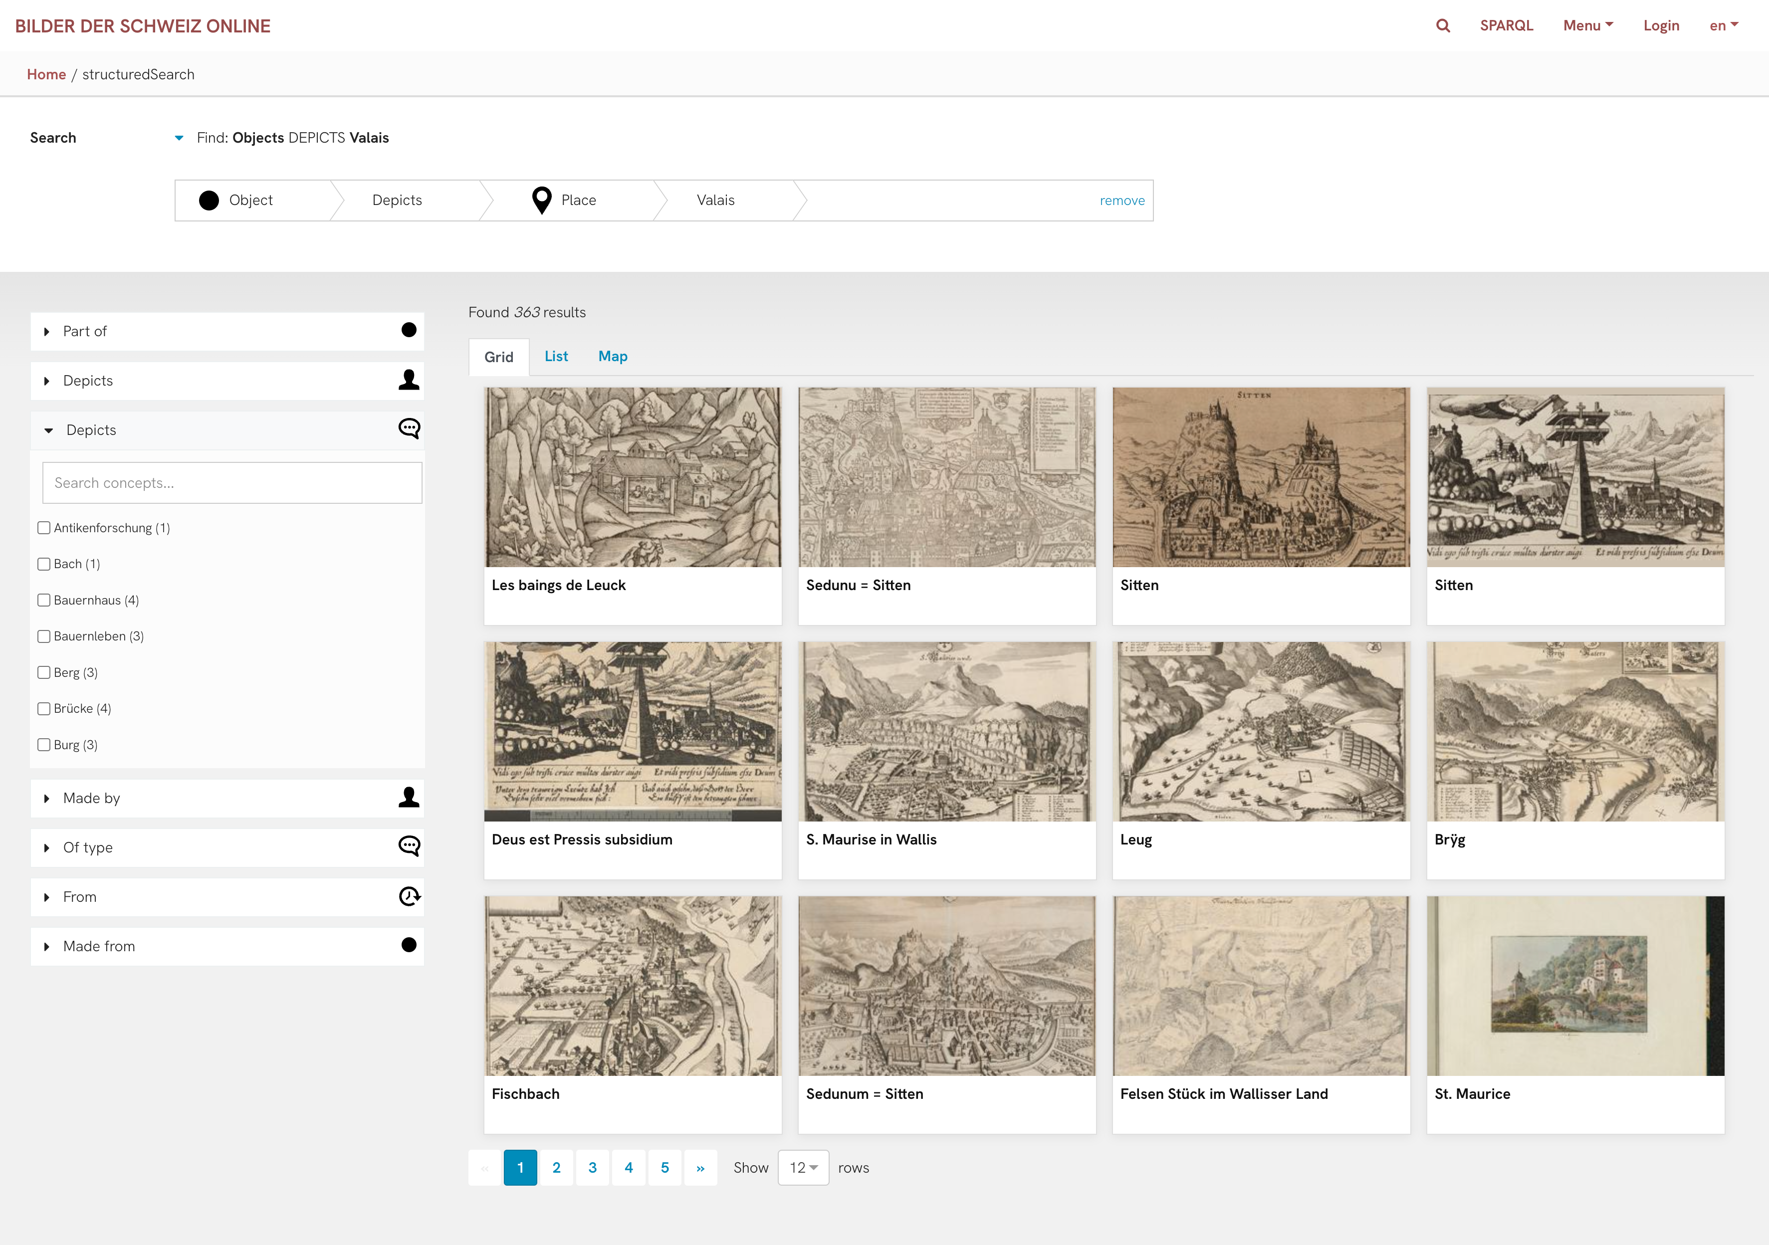Click the speech bubble icon beside Of type
This screenshot has width=1769, height=1245.
[409, 846]
